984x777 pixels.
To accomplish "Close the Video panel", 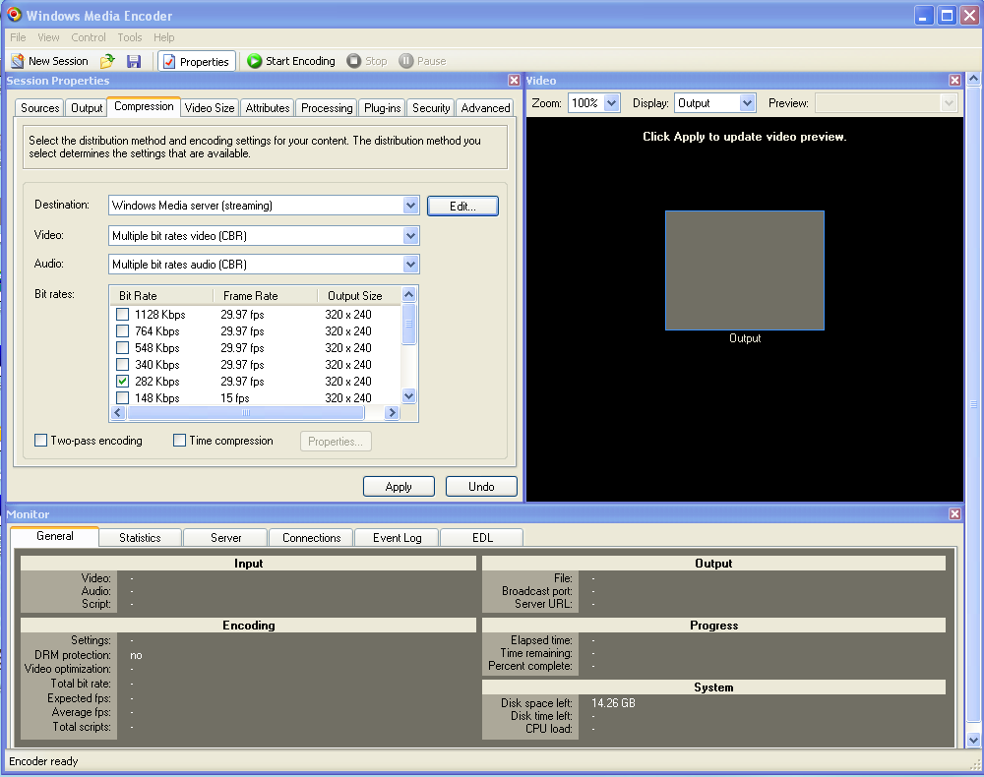I will tap(955, 81).
